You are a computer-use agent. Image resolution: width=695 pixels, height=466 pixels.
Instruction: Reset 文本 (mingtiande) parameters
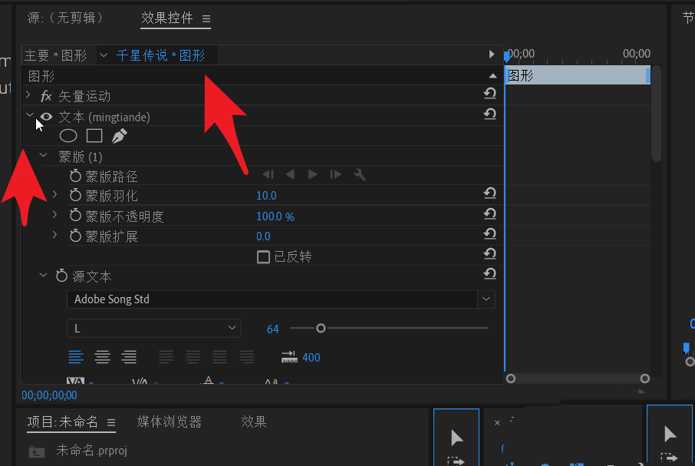pyautogui.click(x=489, y=114)
